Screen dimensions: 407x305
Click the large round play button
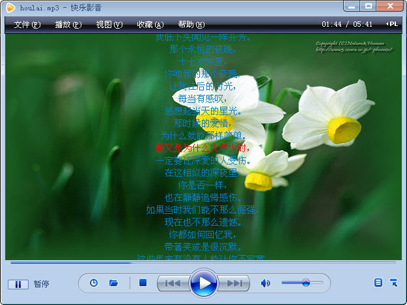click(x=203, y=284)
